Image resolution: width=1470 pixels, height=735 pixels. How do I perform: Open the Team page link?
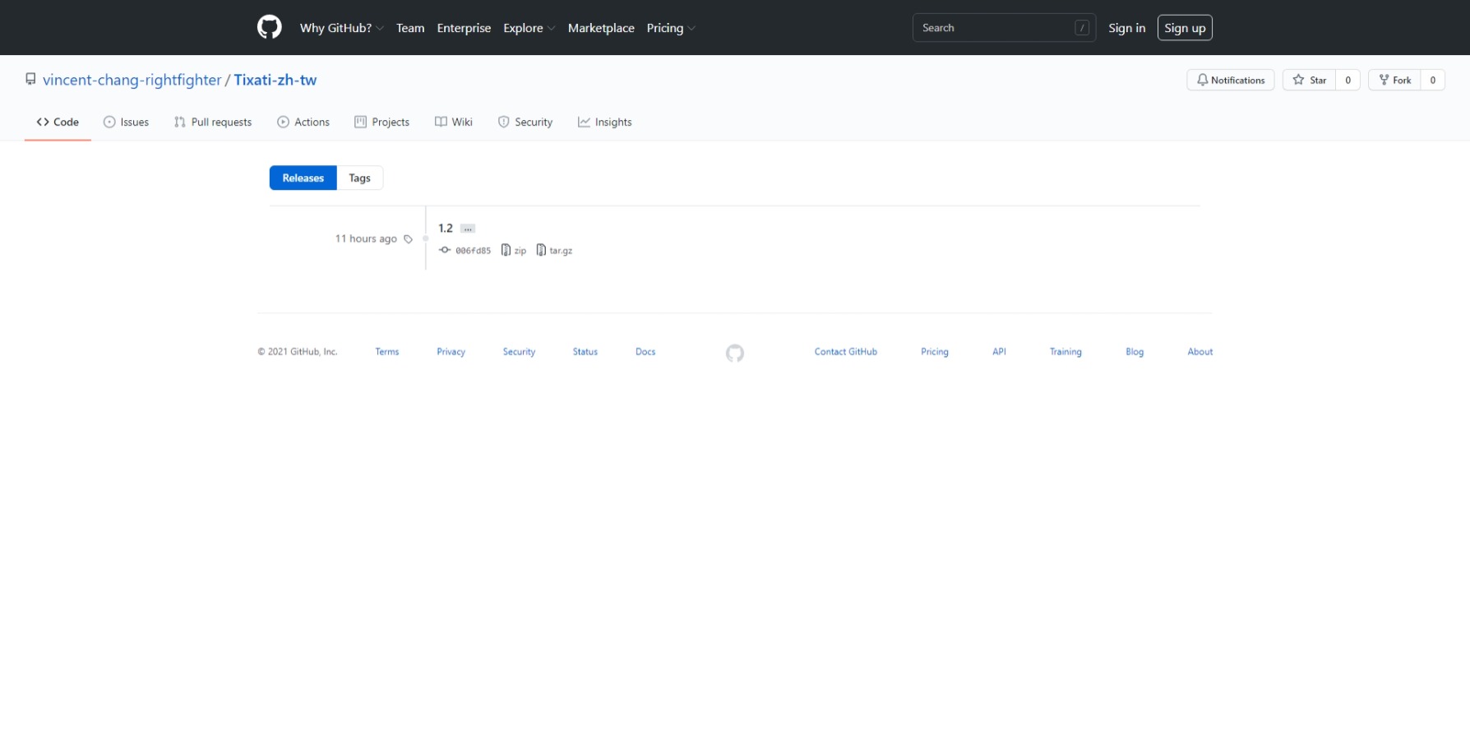410,28
